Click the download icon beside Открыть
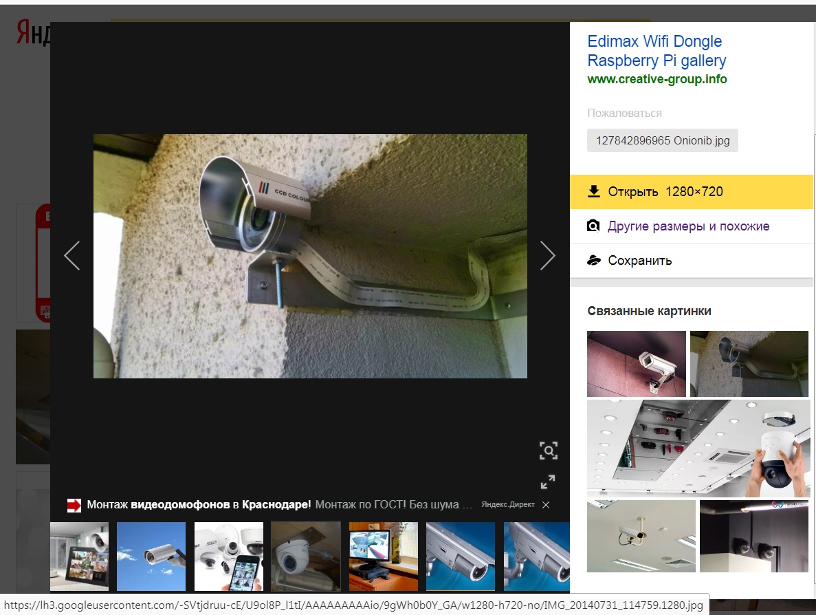 [594, 192]
